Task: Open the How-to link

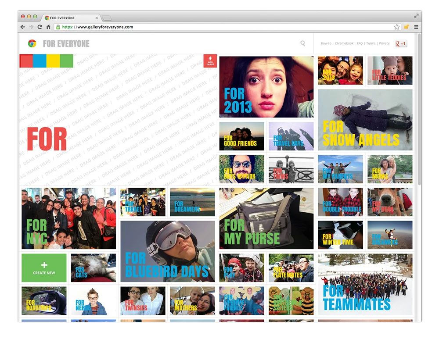Action: coord(326,43)
